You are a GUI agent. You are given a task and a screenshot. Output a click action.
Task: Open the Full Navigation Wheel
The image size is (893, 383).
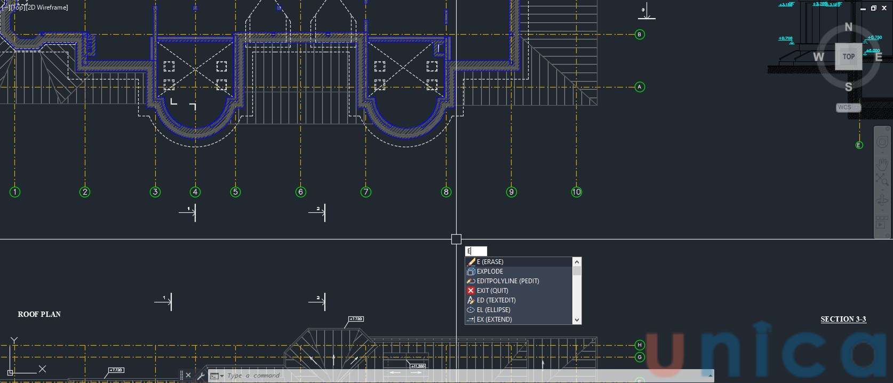[x=882, y=142]
